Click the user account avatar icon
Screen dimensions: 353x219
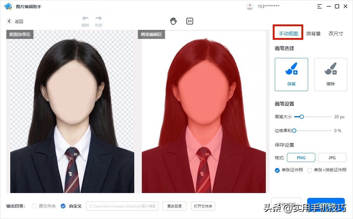point(250,6)
